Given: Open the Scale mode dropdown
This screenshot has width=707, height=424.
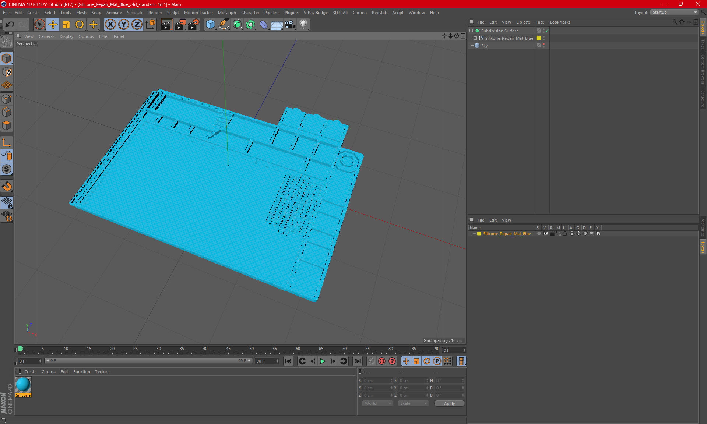Looking at the screenshot, I should [413, 403].
